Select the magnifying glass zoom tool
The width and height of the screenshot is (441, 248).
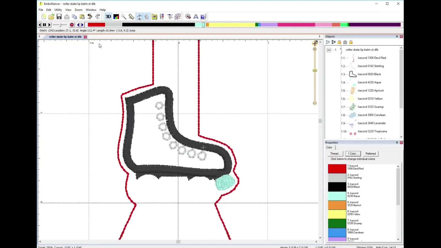pos(124,17)
